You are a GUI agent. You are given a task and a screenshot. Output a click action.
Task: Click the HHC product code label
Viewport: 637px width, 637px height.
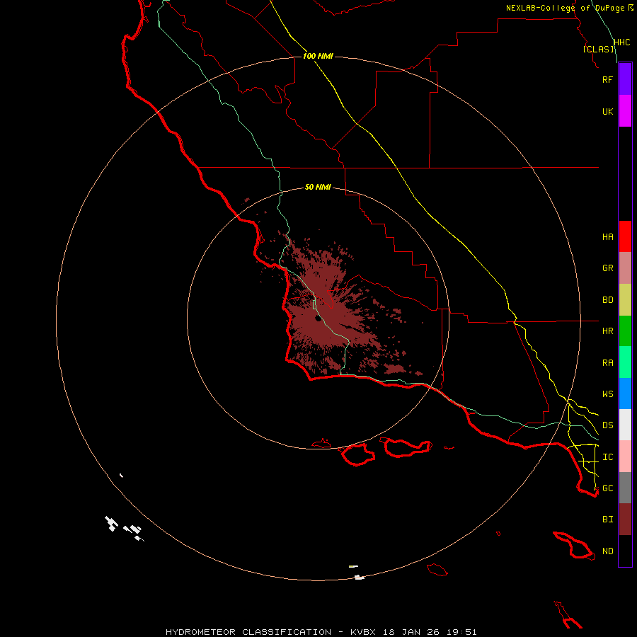[x=621, y=42]
